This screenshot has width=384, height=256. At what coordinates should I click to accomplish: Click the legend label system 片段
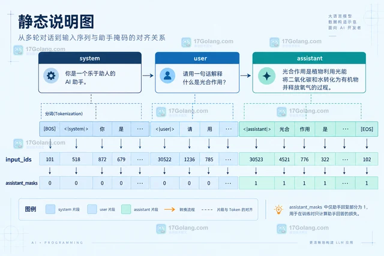[x=69, y=209]
